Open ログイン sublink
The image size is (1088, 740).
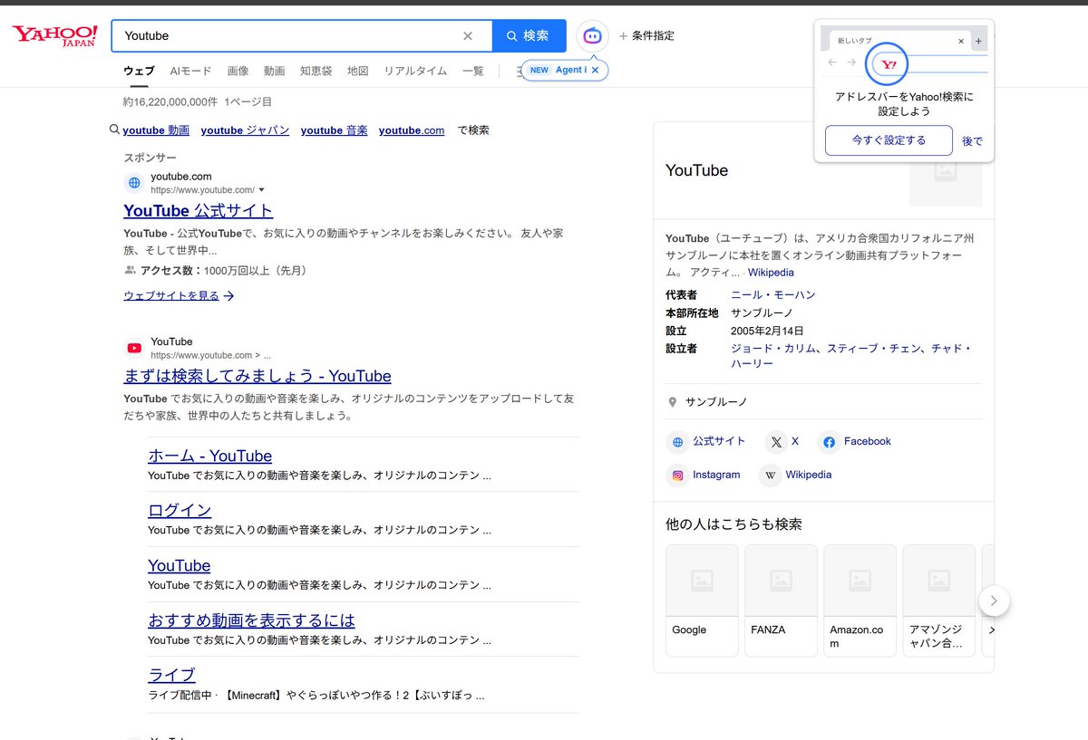coord(180,510)
